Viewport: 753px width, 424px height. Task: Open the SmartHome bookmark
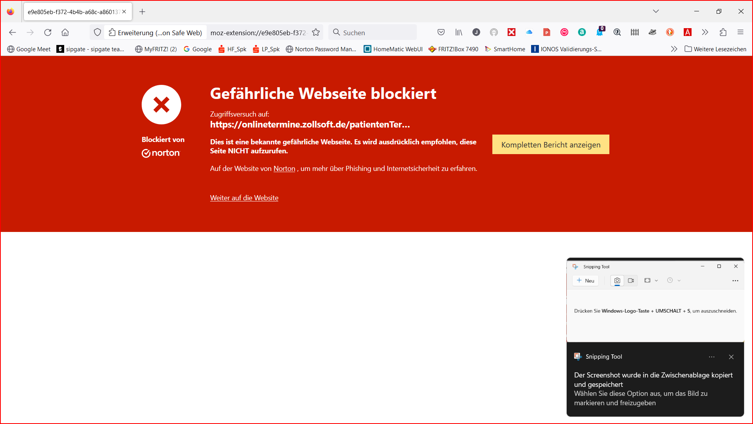click(x=505, y=49)
